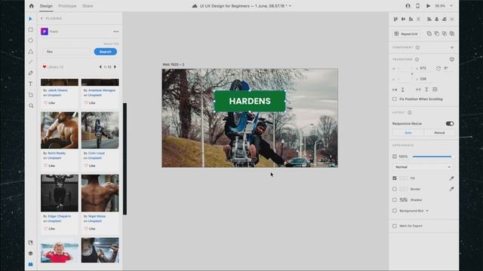
Task: Click the Repeat Grid button
Action: pos(407,34)
